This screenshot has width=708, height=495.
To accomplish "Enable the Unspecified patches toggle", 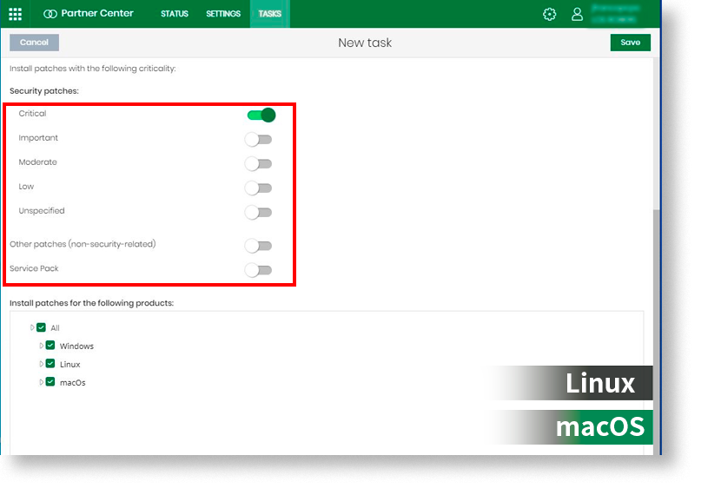I will 258,213.
